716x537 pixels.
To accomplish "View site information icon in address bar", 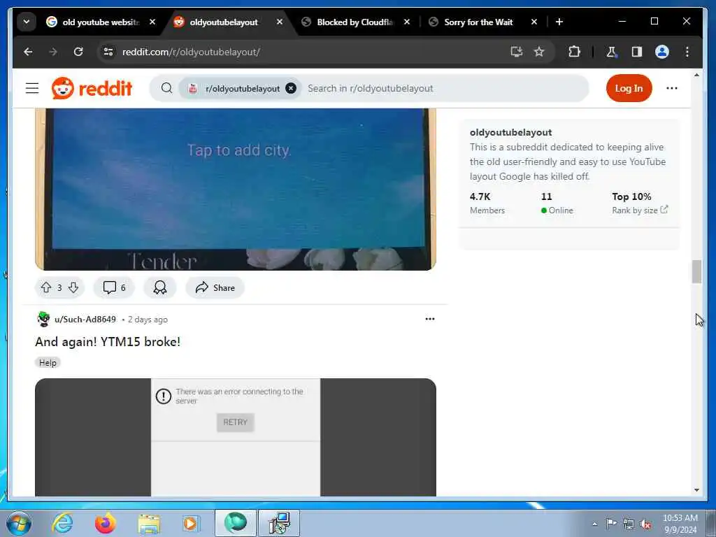I will (108, 52).
